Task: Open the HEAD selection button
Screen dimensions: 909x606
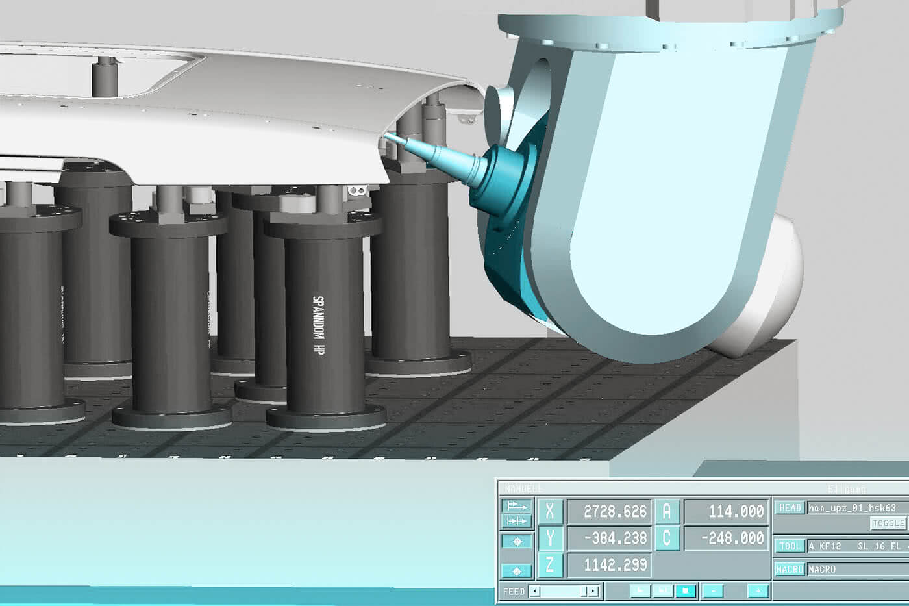Action: click(790, 508)
